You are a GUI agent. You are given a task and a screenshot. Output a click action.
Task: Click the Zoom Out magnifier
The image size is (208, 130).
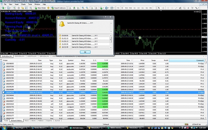coord(87,8)
